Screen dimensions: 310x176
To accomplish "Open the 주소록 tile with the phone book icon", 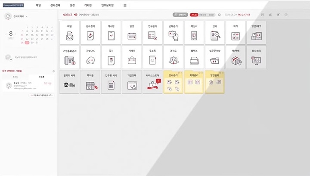I will 152,57.
